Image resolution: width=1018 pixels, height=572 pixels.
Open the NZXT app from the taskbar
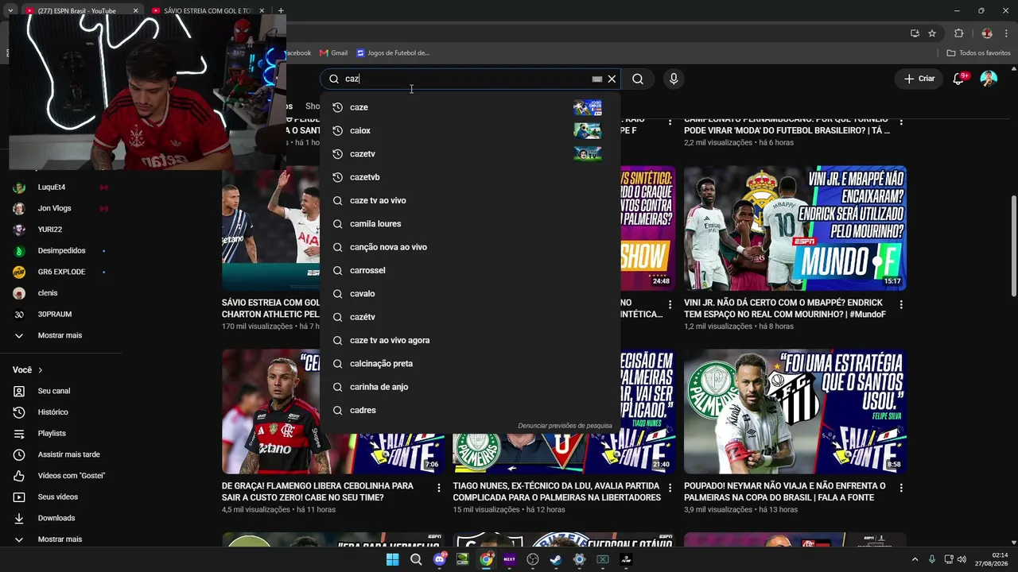[510, 559]
